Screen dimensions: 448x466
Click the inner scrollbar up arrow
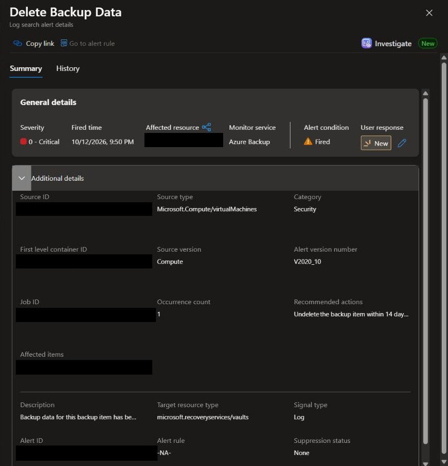[425, 94]
